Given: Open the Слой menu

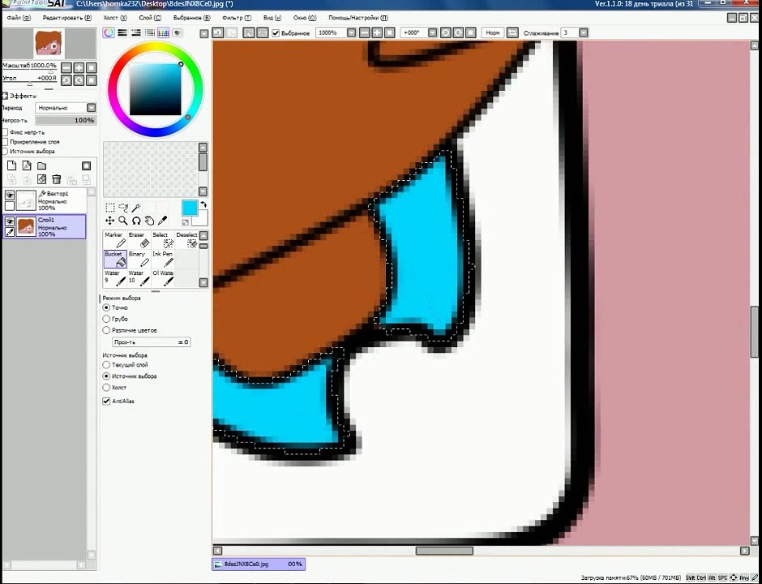Looking at the screenshot, I should click(150, 18).
